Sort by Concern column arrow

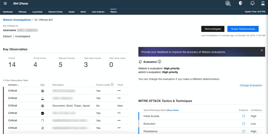[x=18, y=85]
